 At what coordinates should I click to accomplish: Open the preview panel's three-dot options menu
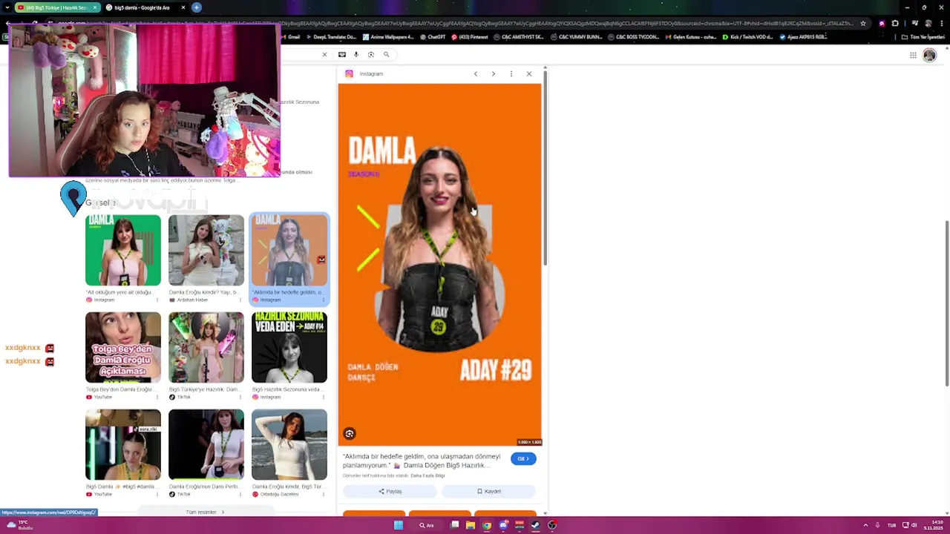[x=511, y=73]
